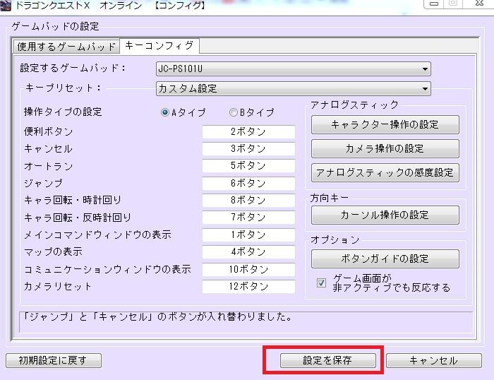Viewport: 494px width, 380px height.
Task: Minimize the config window
Action: click(434, 4)
